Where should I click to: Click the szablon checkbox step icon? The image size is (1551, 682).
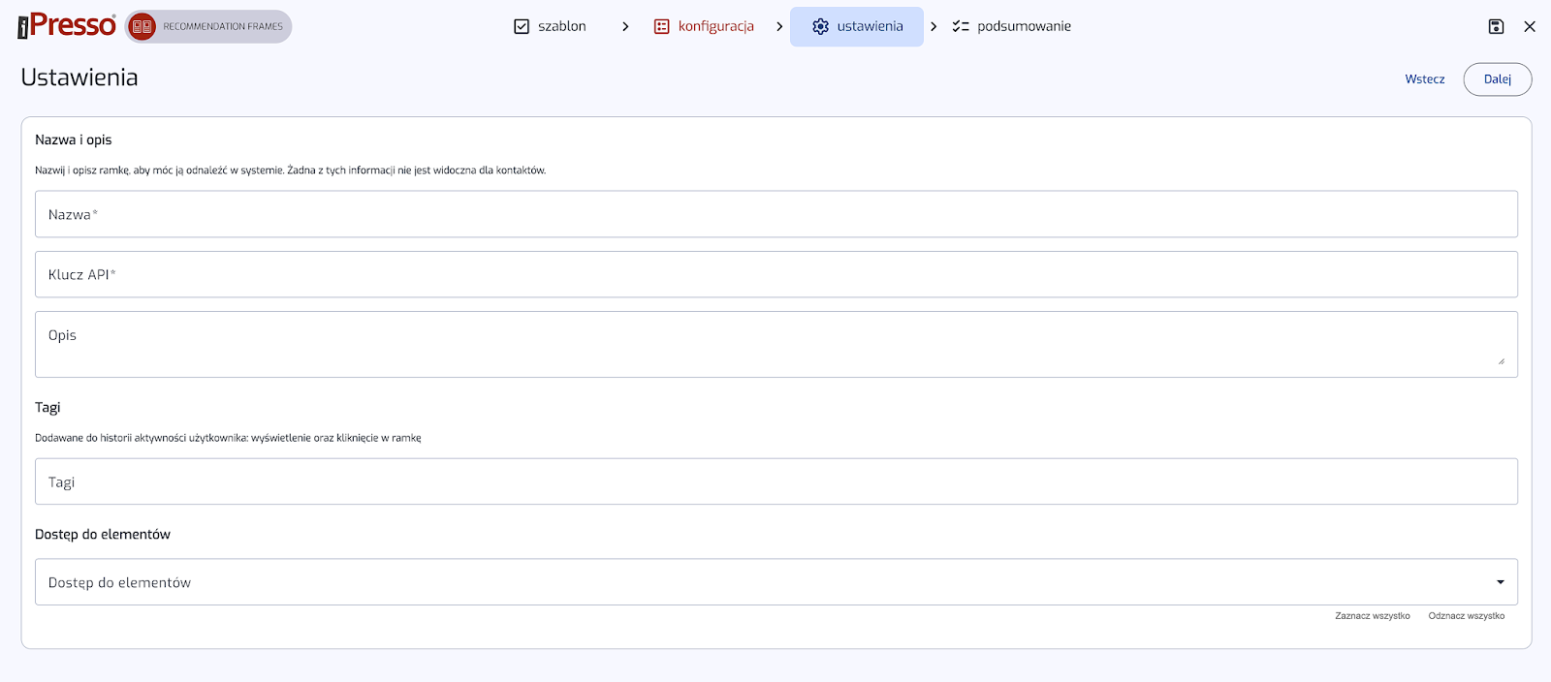point(522,27)
